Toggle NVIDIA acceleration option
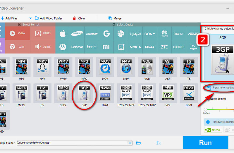234x153 pixels. point(213,130)
